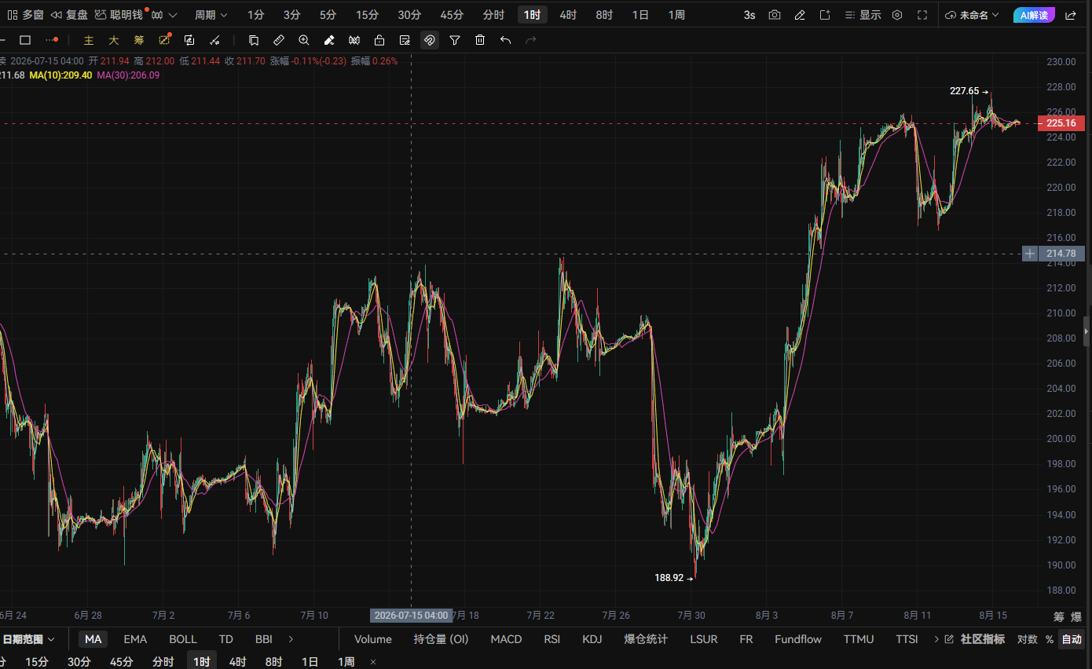Click the 225.16 current price label
The width and height of the screenshot is (1092, 669).
(1061, 123)
